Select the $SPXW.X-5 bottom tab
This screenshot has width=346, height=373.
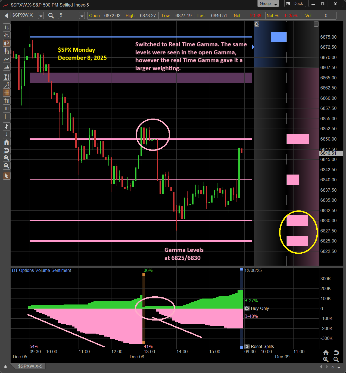pos(30,366)
